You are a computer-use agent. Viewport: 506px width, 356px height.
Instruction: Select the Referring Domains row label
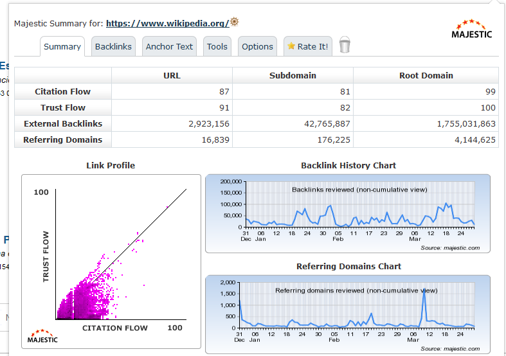tap(63, 140)
